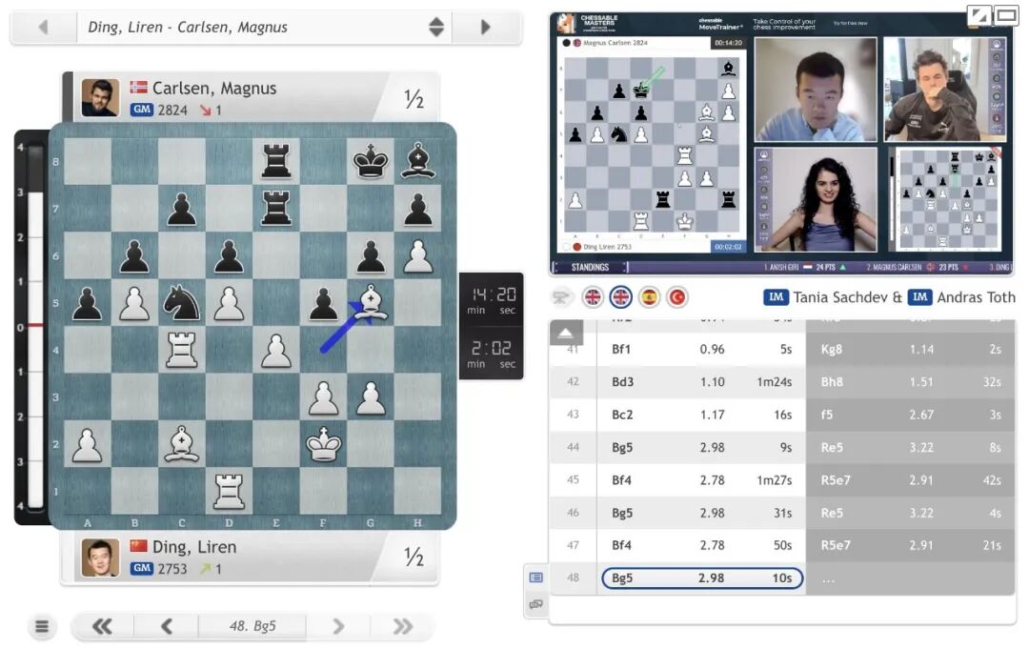The image size is (1029, 649).
Task: Select the white king on f2
Action: tap(324, 444)
